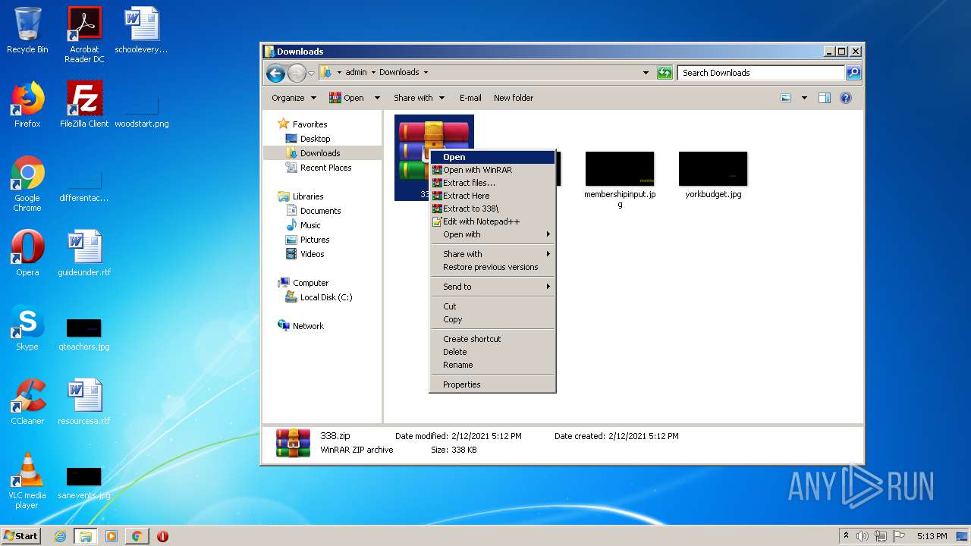Change view using the views icon
The height and width of the screenshot is (546, 971).
tap(786, 98)
